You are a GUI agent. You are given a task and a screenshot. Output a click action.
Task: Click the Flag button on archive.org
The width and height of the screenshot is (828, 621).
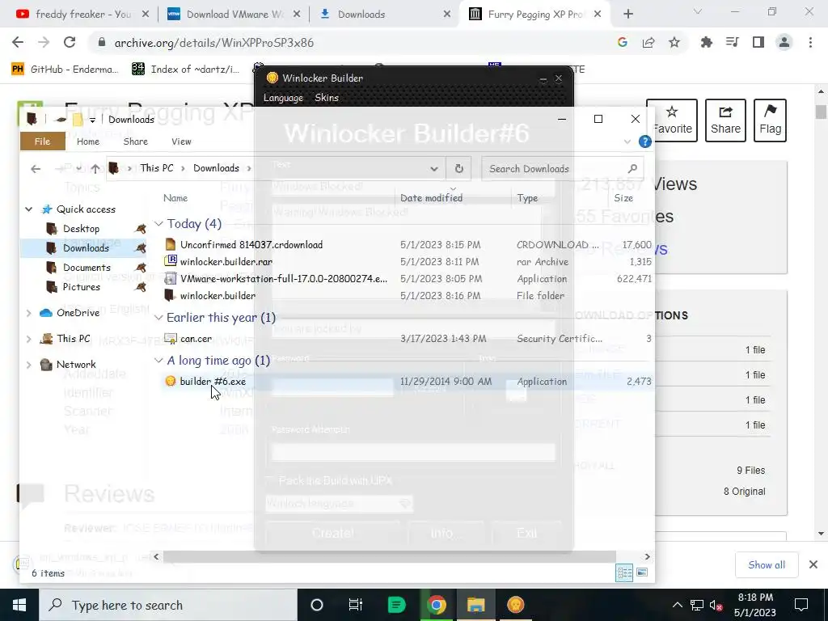coord(770,120)
